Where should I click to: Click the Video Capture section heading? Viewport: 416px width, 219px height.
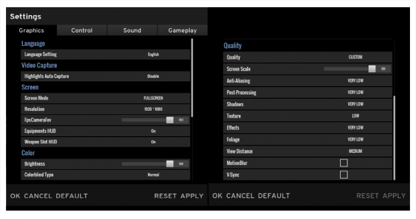(x=39, y=65)
